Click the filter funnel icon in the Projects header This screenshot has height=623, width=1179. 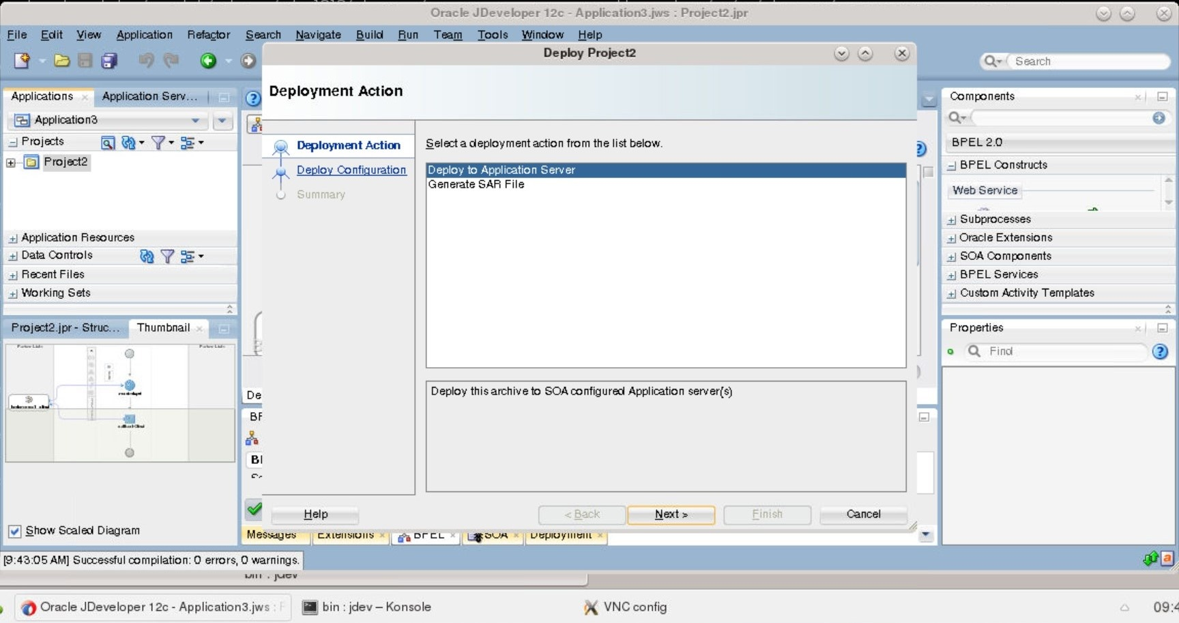pos(158,143)
